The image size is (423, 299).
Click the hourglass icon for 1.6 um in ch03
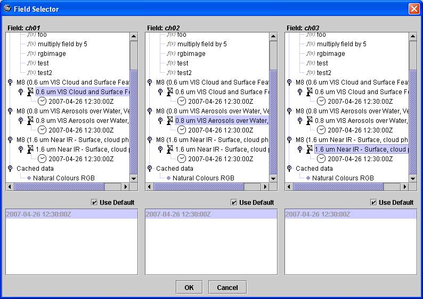tap(310, 149)
